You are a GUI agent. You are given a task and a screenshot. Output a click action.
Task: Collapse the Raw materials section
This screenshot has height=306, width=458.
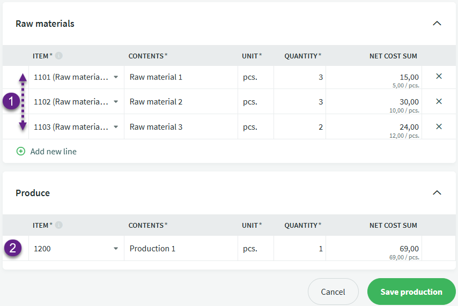(437, 24)
